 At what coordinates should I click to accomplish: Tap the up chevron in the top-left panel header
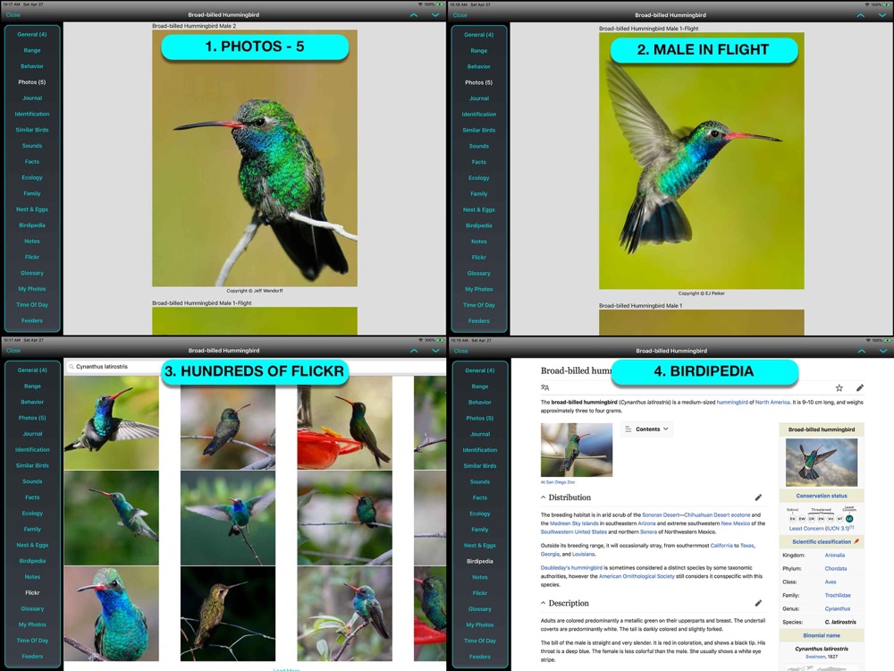tap(414, 15)
